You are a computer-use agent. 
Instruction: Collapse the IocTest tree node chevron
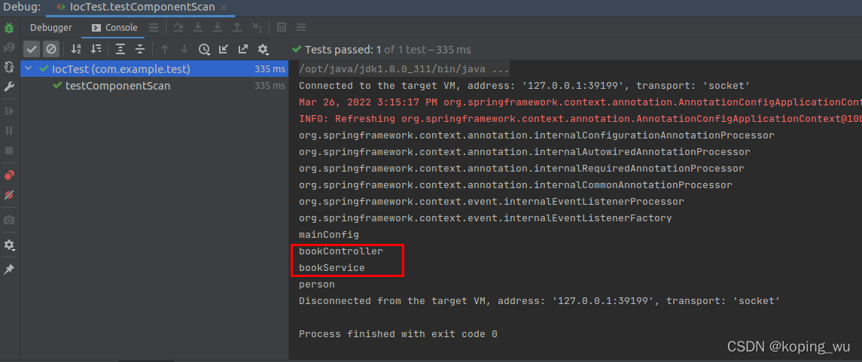(29, 69)
